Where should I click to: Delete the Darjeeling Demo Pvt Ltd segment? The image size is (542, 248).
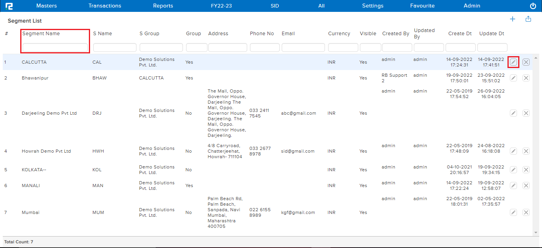[526, 113]
